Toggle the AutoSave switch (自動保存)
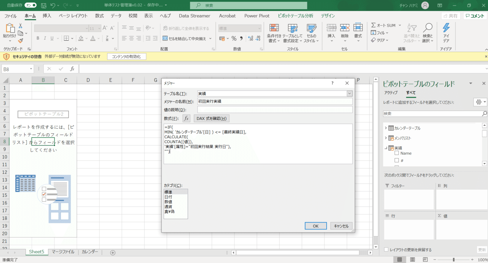 [30, 5]
